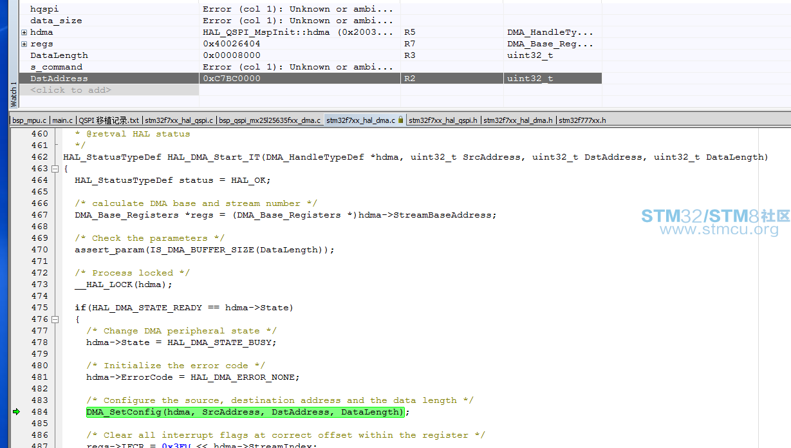Collapse the code fold at line 476
The width and height of the screenshot is (791, 448).
click(x=55, y=319)
